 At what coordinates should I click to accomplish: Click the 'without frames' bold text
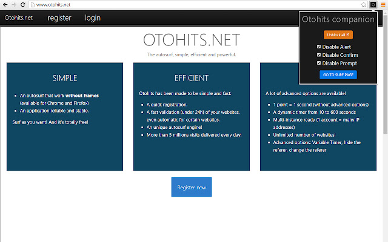[x=82, y=96]
